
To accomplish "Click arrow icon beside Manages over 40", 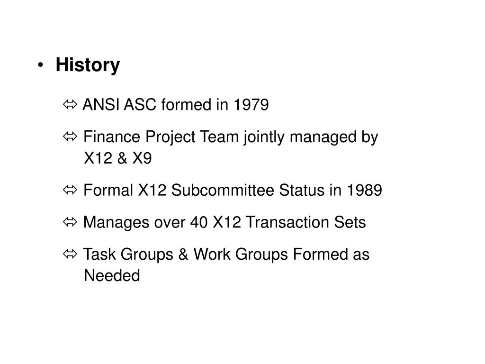I will [70, 222].
